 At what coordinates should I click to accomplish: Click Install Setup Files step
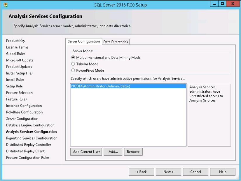19,73
